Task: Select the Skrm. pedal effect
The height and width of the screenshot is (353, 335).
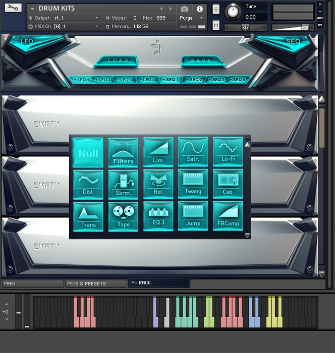Action: pos(123,184)
